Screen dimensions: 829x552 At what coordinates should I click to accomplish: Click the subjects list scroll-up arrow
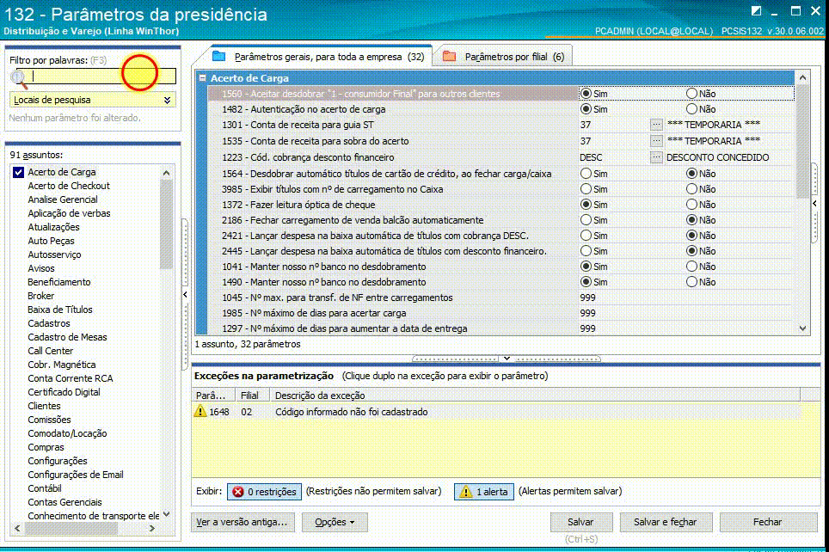coord(167,173)
